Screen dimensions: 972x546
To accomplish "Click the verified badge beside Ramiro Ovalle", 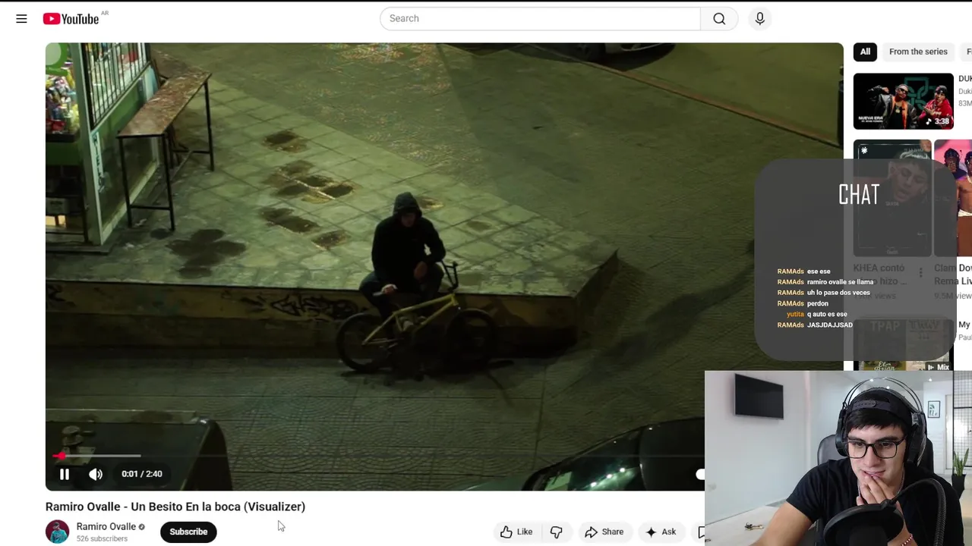I will 141,527.
